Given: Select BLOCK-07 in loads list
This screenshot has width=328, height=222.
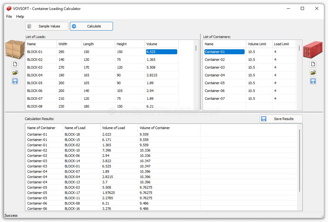Looking at the screenshot, I should point(35,99).
